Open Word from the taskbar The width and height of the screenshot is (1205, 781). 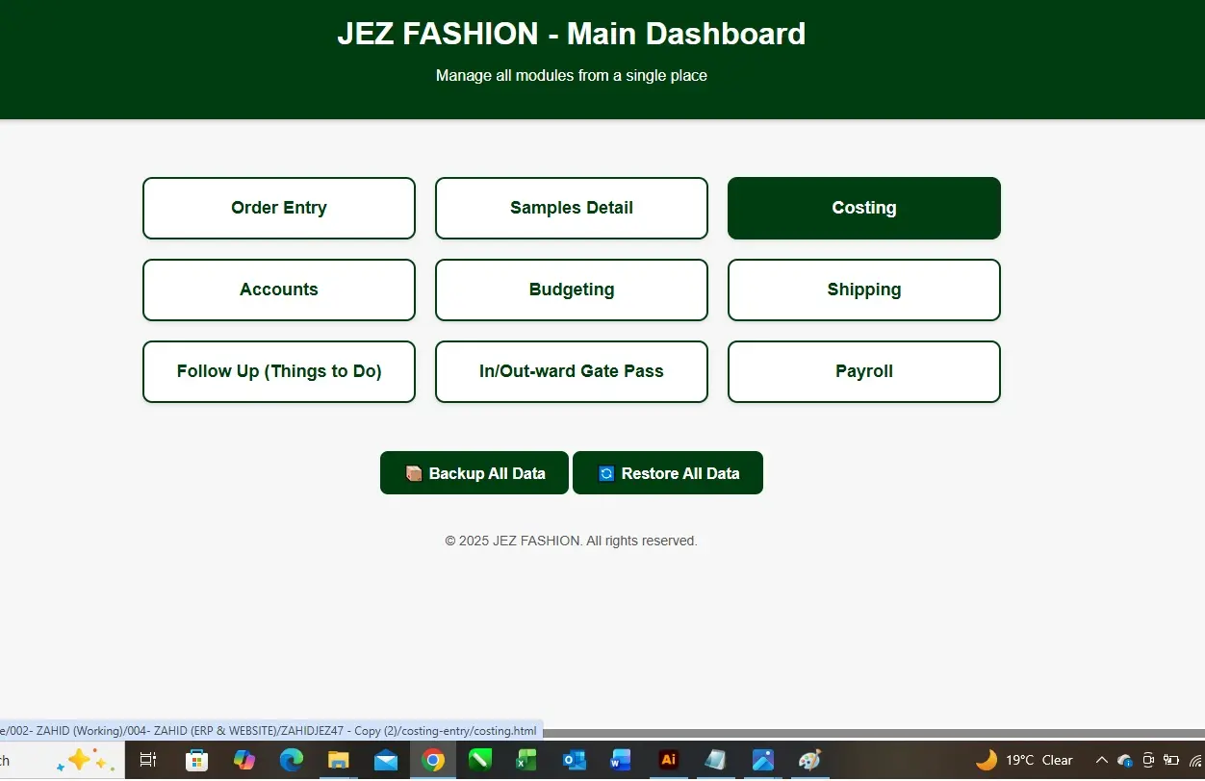tap(621, 760)
